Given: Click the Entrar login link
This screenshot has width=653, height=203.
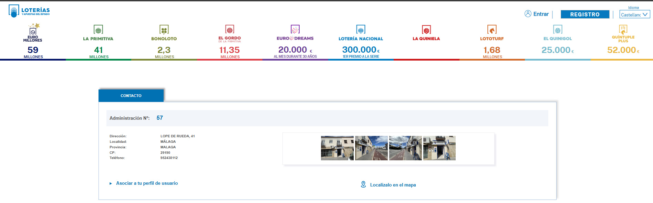Looking at the screenshot, I should [x=541, y=14].
